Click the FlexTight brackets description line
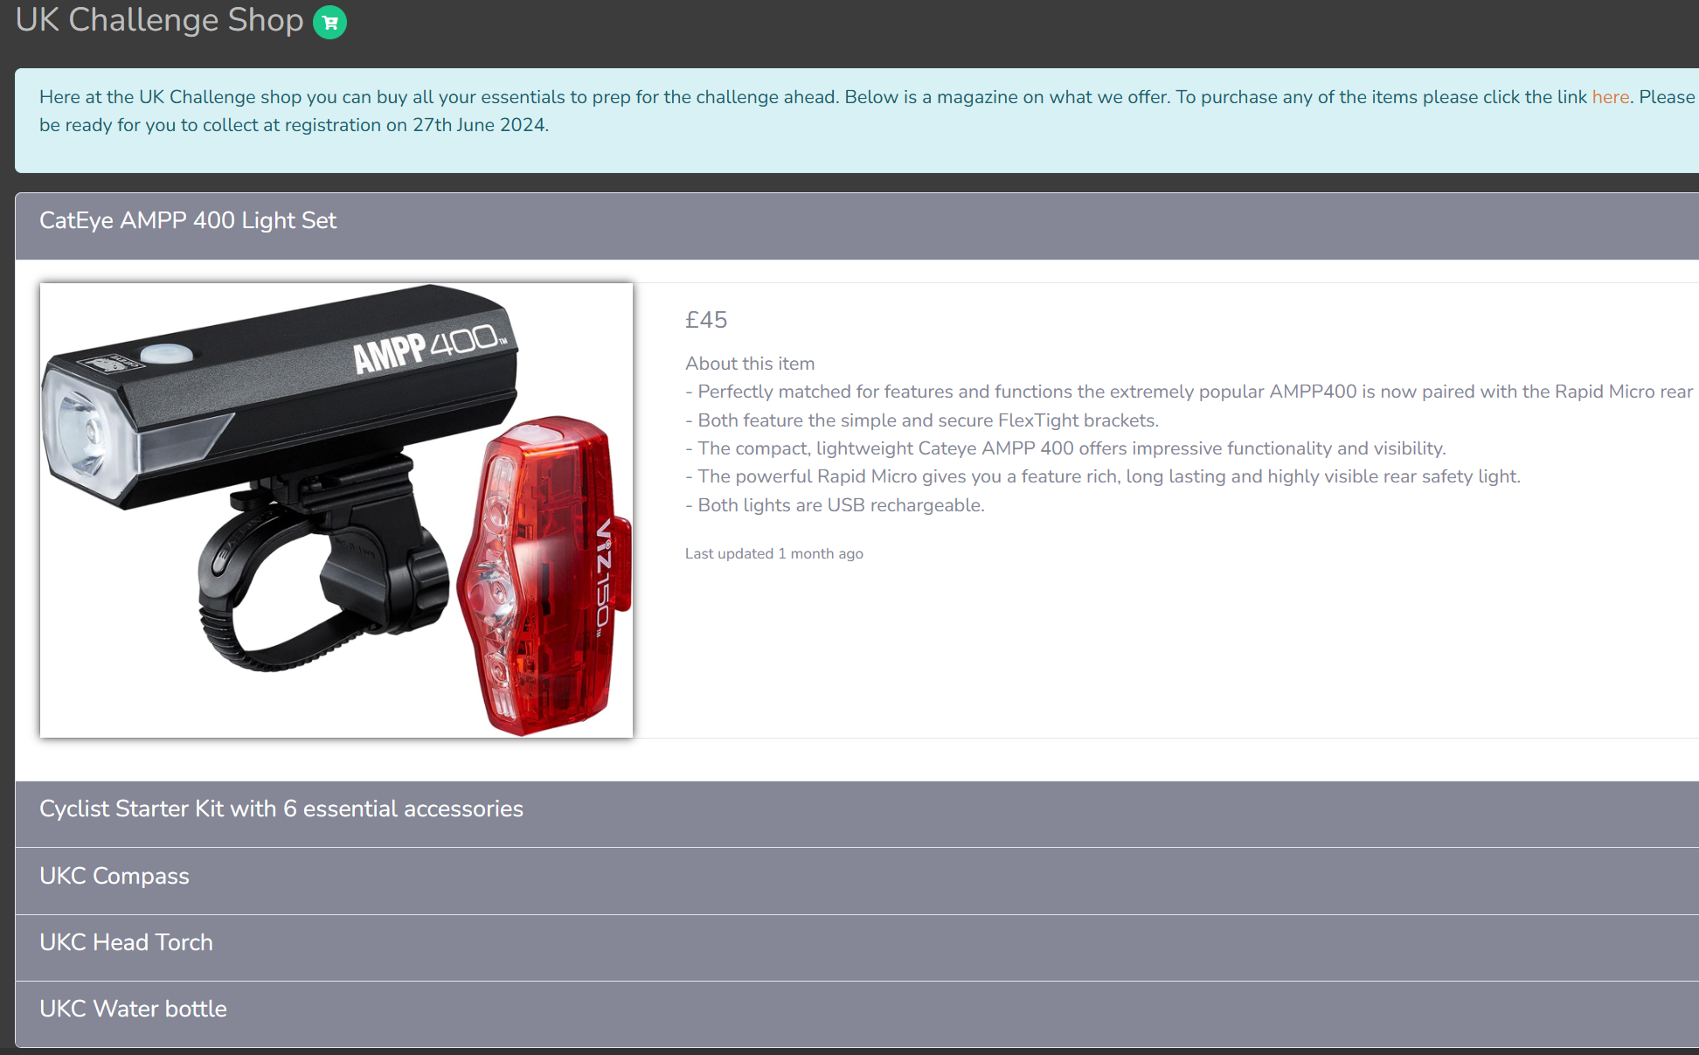 [922, 420]
